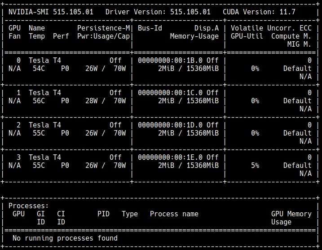The height and width of the screenshot is (250, 322).
Task: Click the Tesla T4 name for GPU 3
Action: point(45,157)
